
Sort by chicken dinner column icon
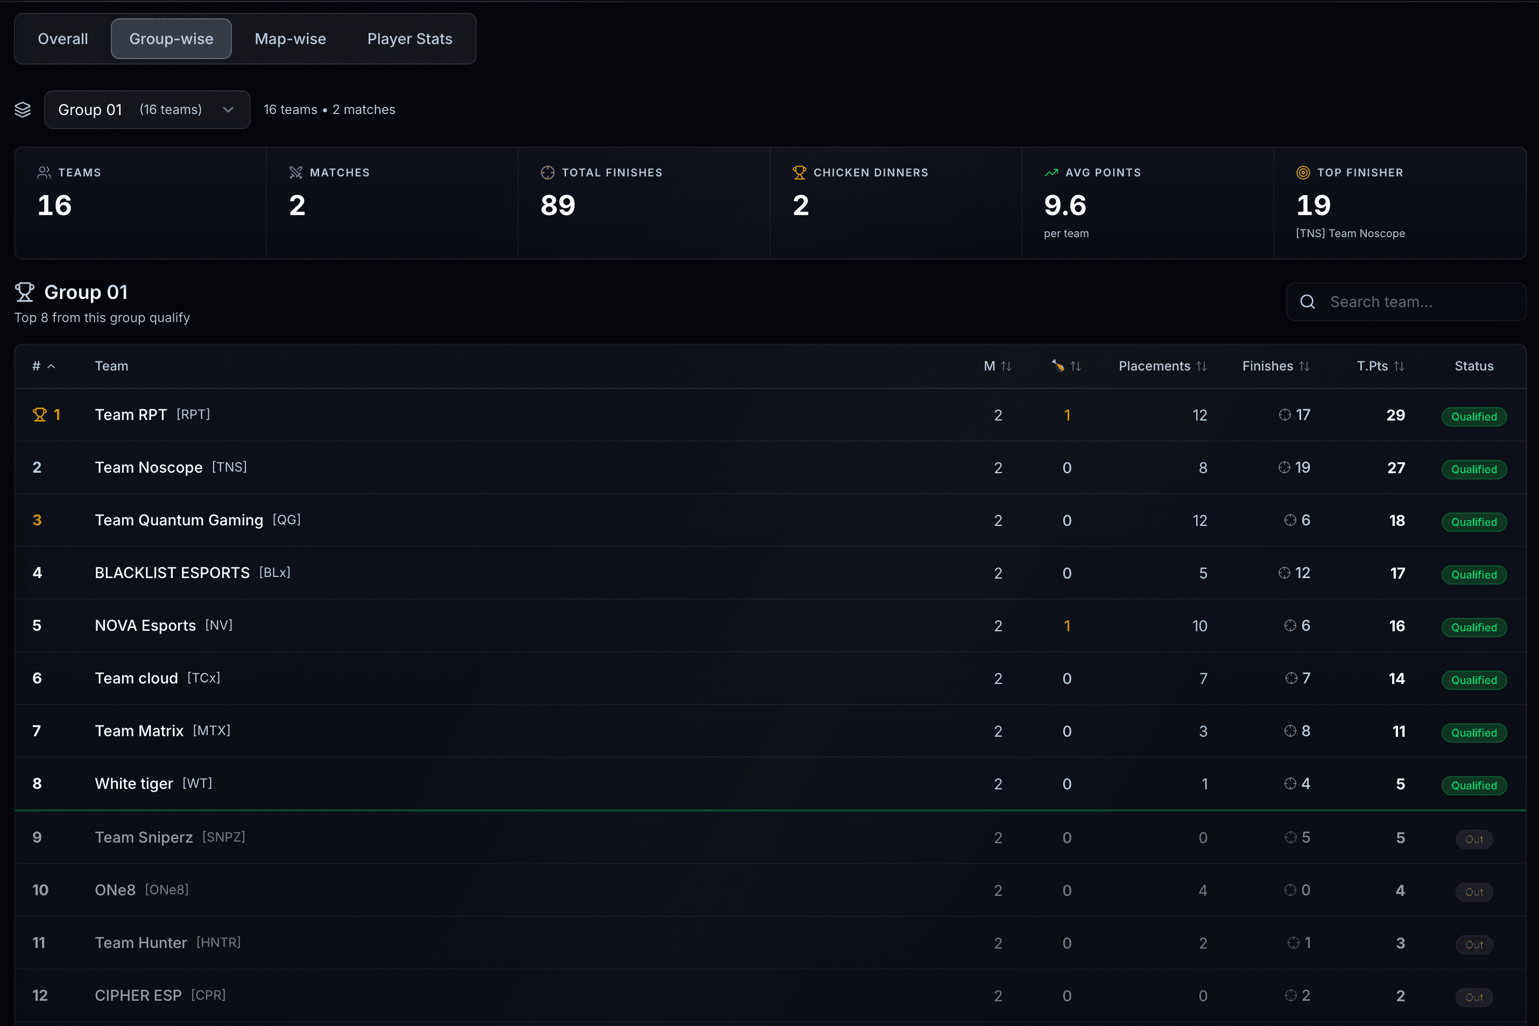click(x=1065, y=366)
